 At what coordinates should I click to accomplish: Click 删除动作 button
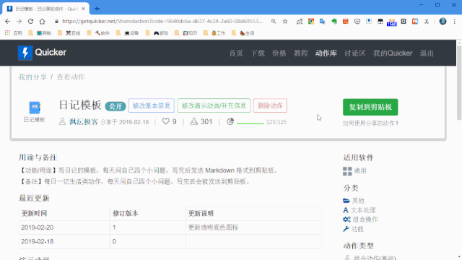[x=270, y=105]
